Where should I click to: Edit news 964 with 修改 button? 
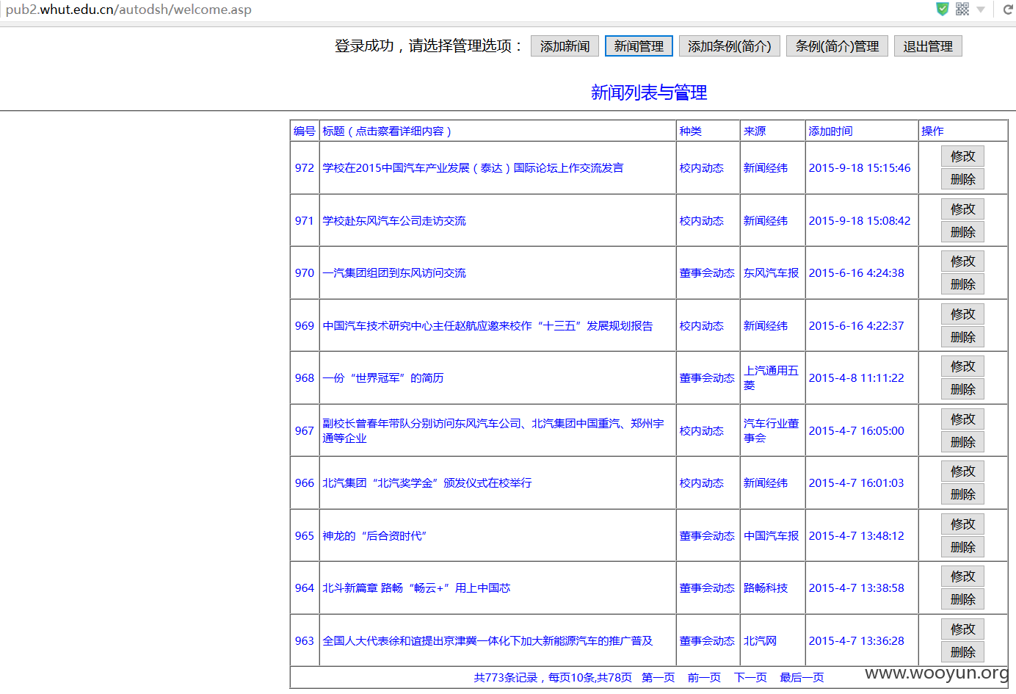pyautogui.click(x=962, y=576)
